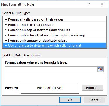Focus the formula input field
This screenshot has height=106, width=109.
[51, 69]
